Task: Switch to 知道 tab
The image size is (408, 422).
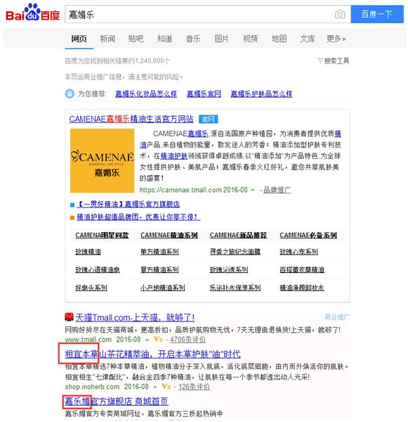Action: pos(164,39)
